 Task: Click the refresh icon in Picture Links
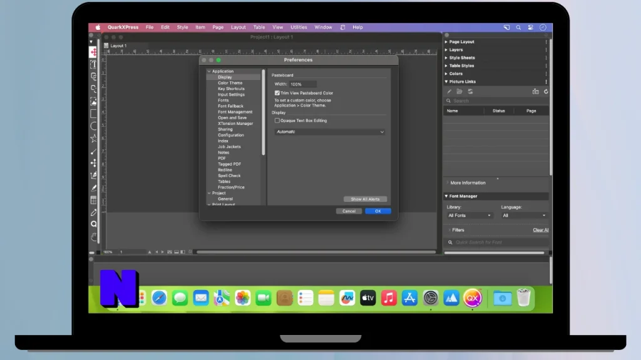[546, 91]
